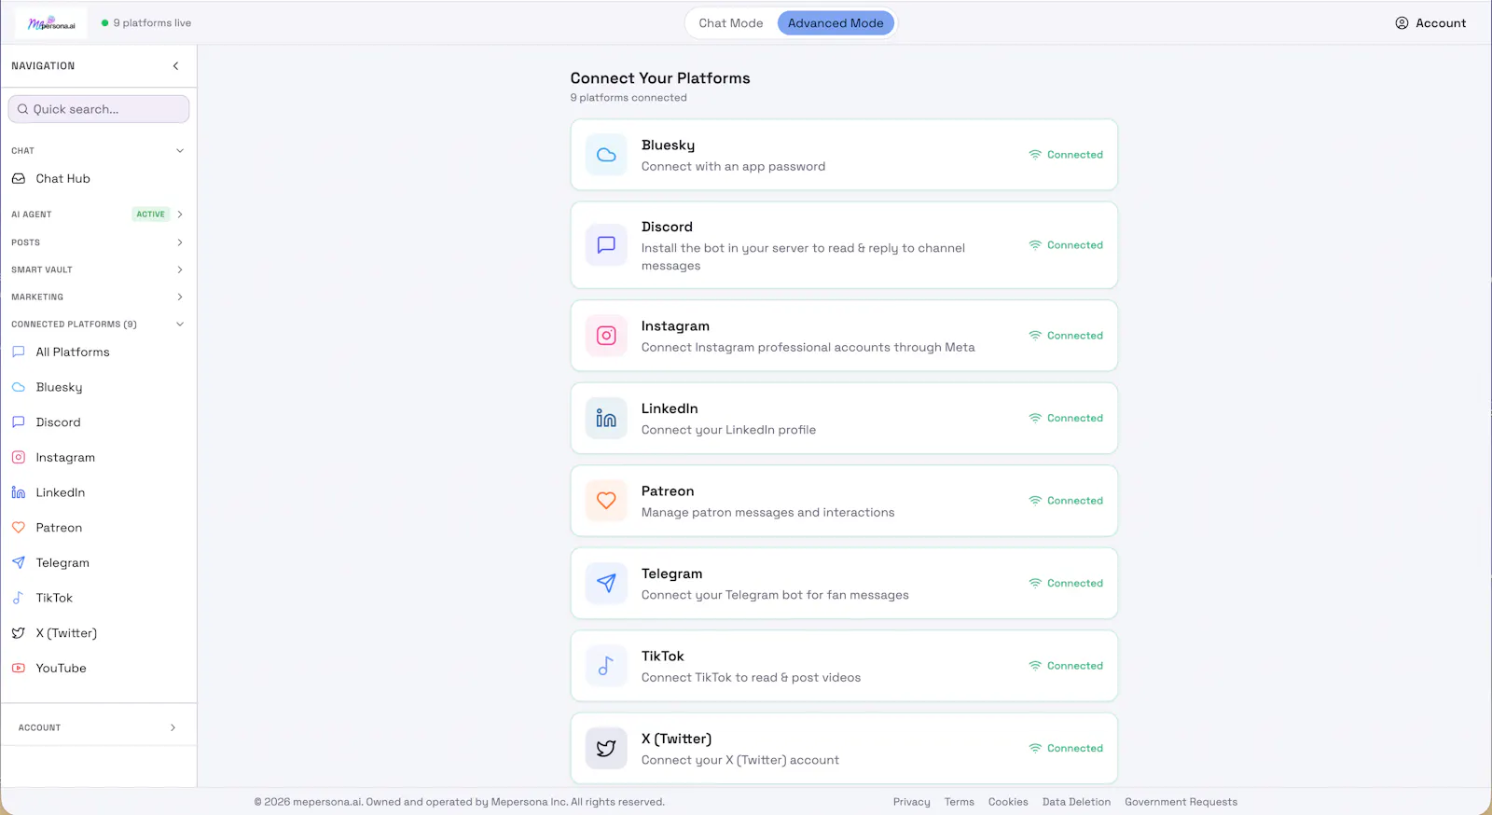Click the YouTube icon in sidebar
Screen dimensions: 1492x815
click(19, 669)
